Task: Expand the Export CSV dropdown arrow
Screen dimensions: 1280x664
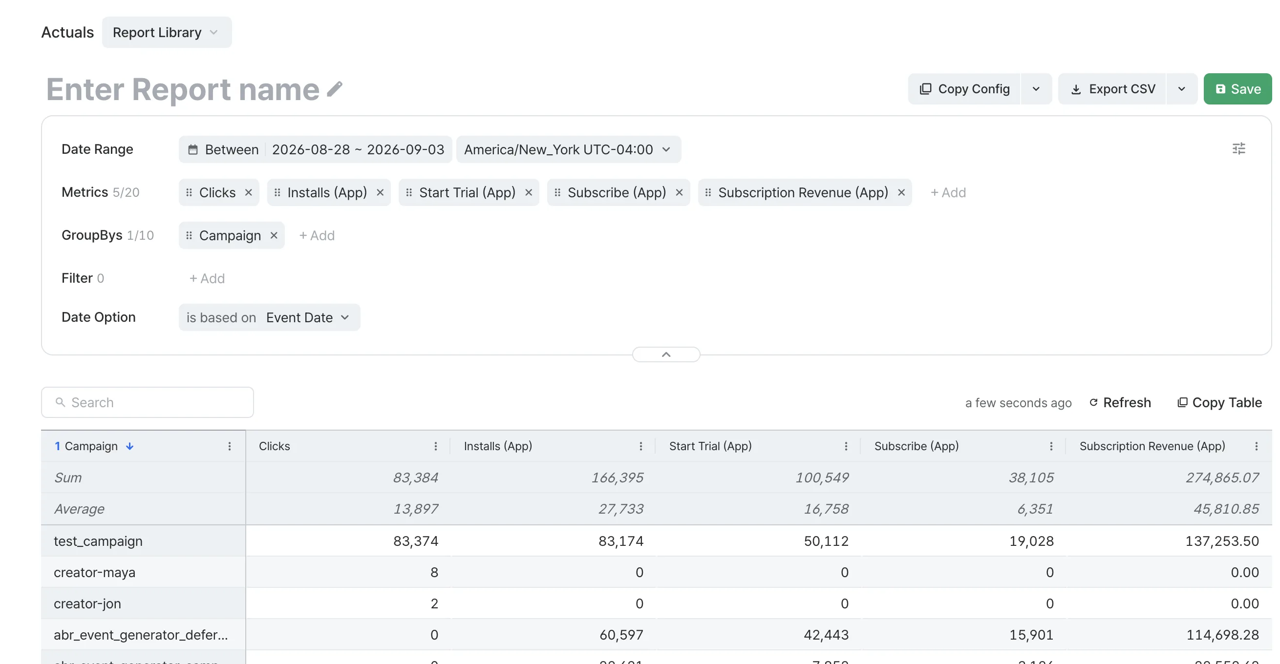Action: [1181, 89]
